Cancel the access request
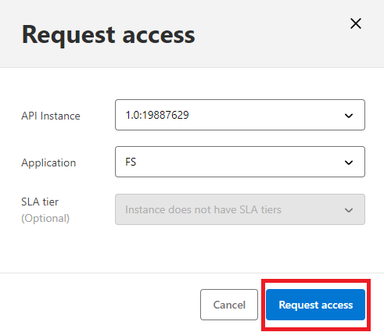The height and width of the screenshot is (332, 384). pyautogui.click(x=229, y=305)
